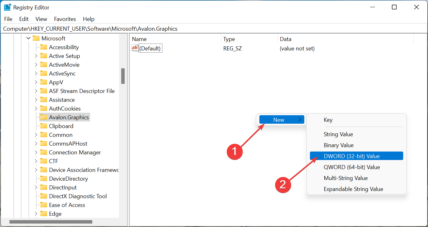Expand the Active Setup key
The image size is (428, 227).
36,56
